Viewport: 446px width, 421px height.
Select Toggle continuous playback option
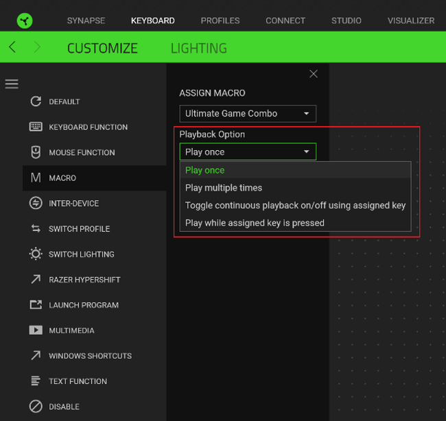pos(295,205)
